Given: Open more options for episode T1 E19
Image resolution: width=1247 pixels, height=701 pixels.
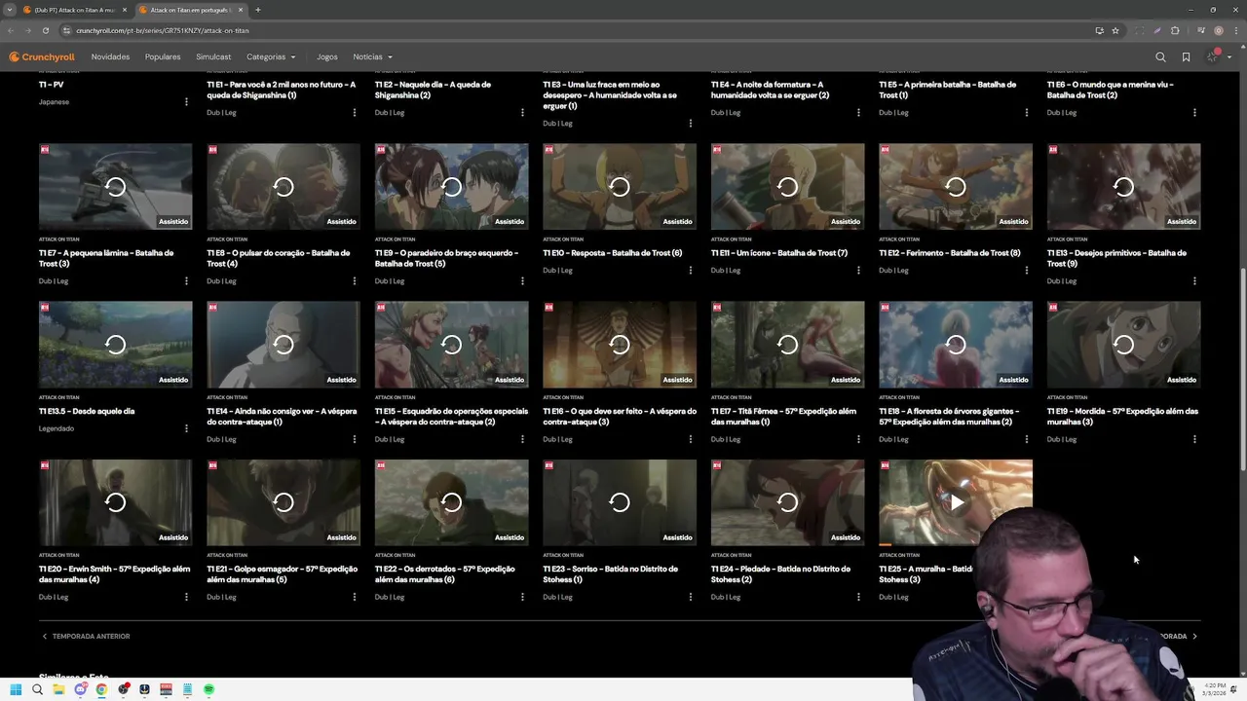Looking at the screenshot, I should pos(1194,439).
